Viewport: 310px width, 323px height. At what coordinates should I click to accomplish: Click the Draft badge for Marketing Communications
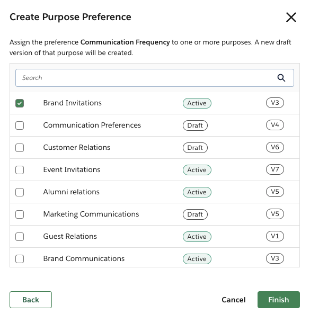coord(195,214)
